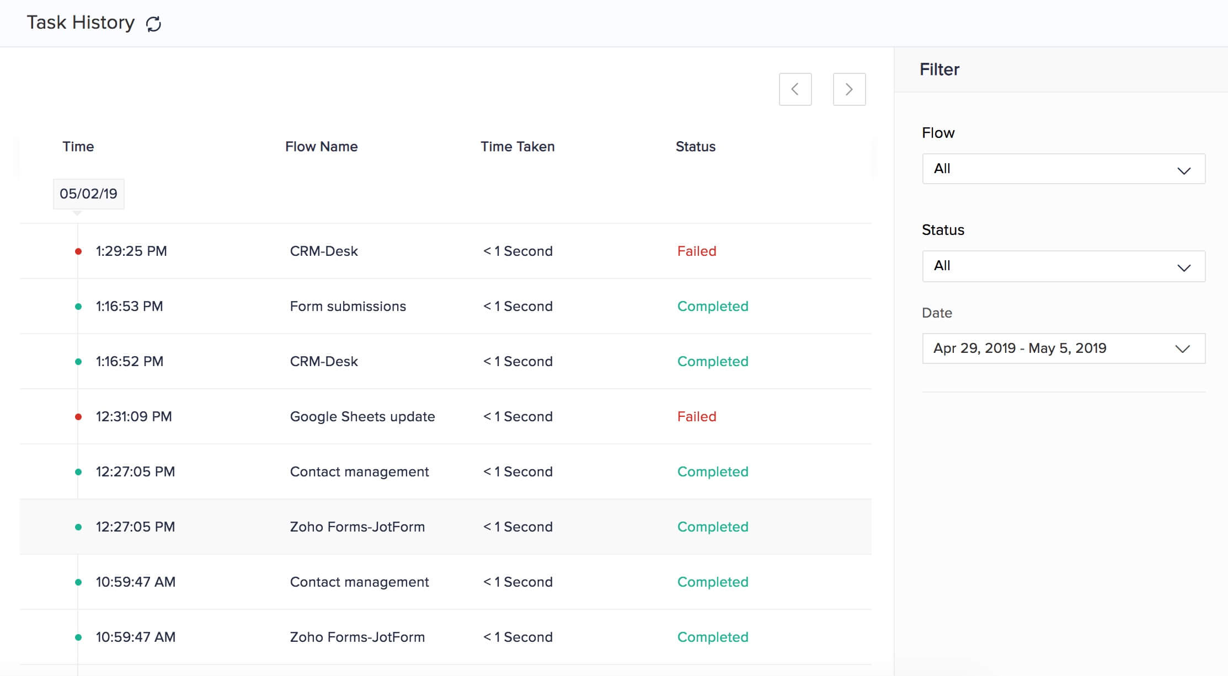Open the 12:31:09 PM task entry
Image resolution: width=1228 pixels, height=676 pixels.
pos(446,416)
